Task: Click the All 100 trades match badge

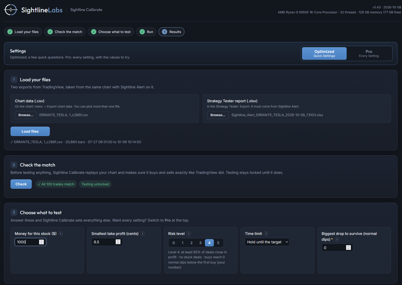Action: tap(56, 184)
